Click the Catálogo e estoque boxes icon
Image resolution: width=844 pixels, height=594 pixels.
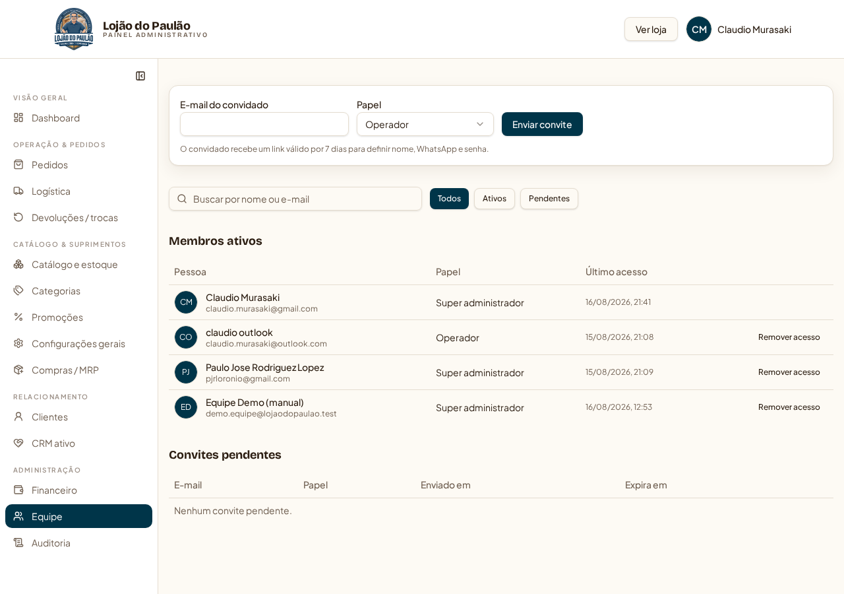(18, 264)
